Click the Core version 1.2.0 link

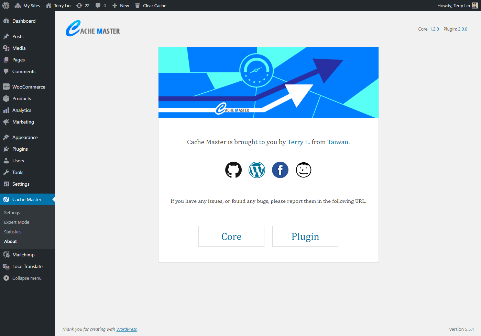point(434,29)
